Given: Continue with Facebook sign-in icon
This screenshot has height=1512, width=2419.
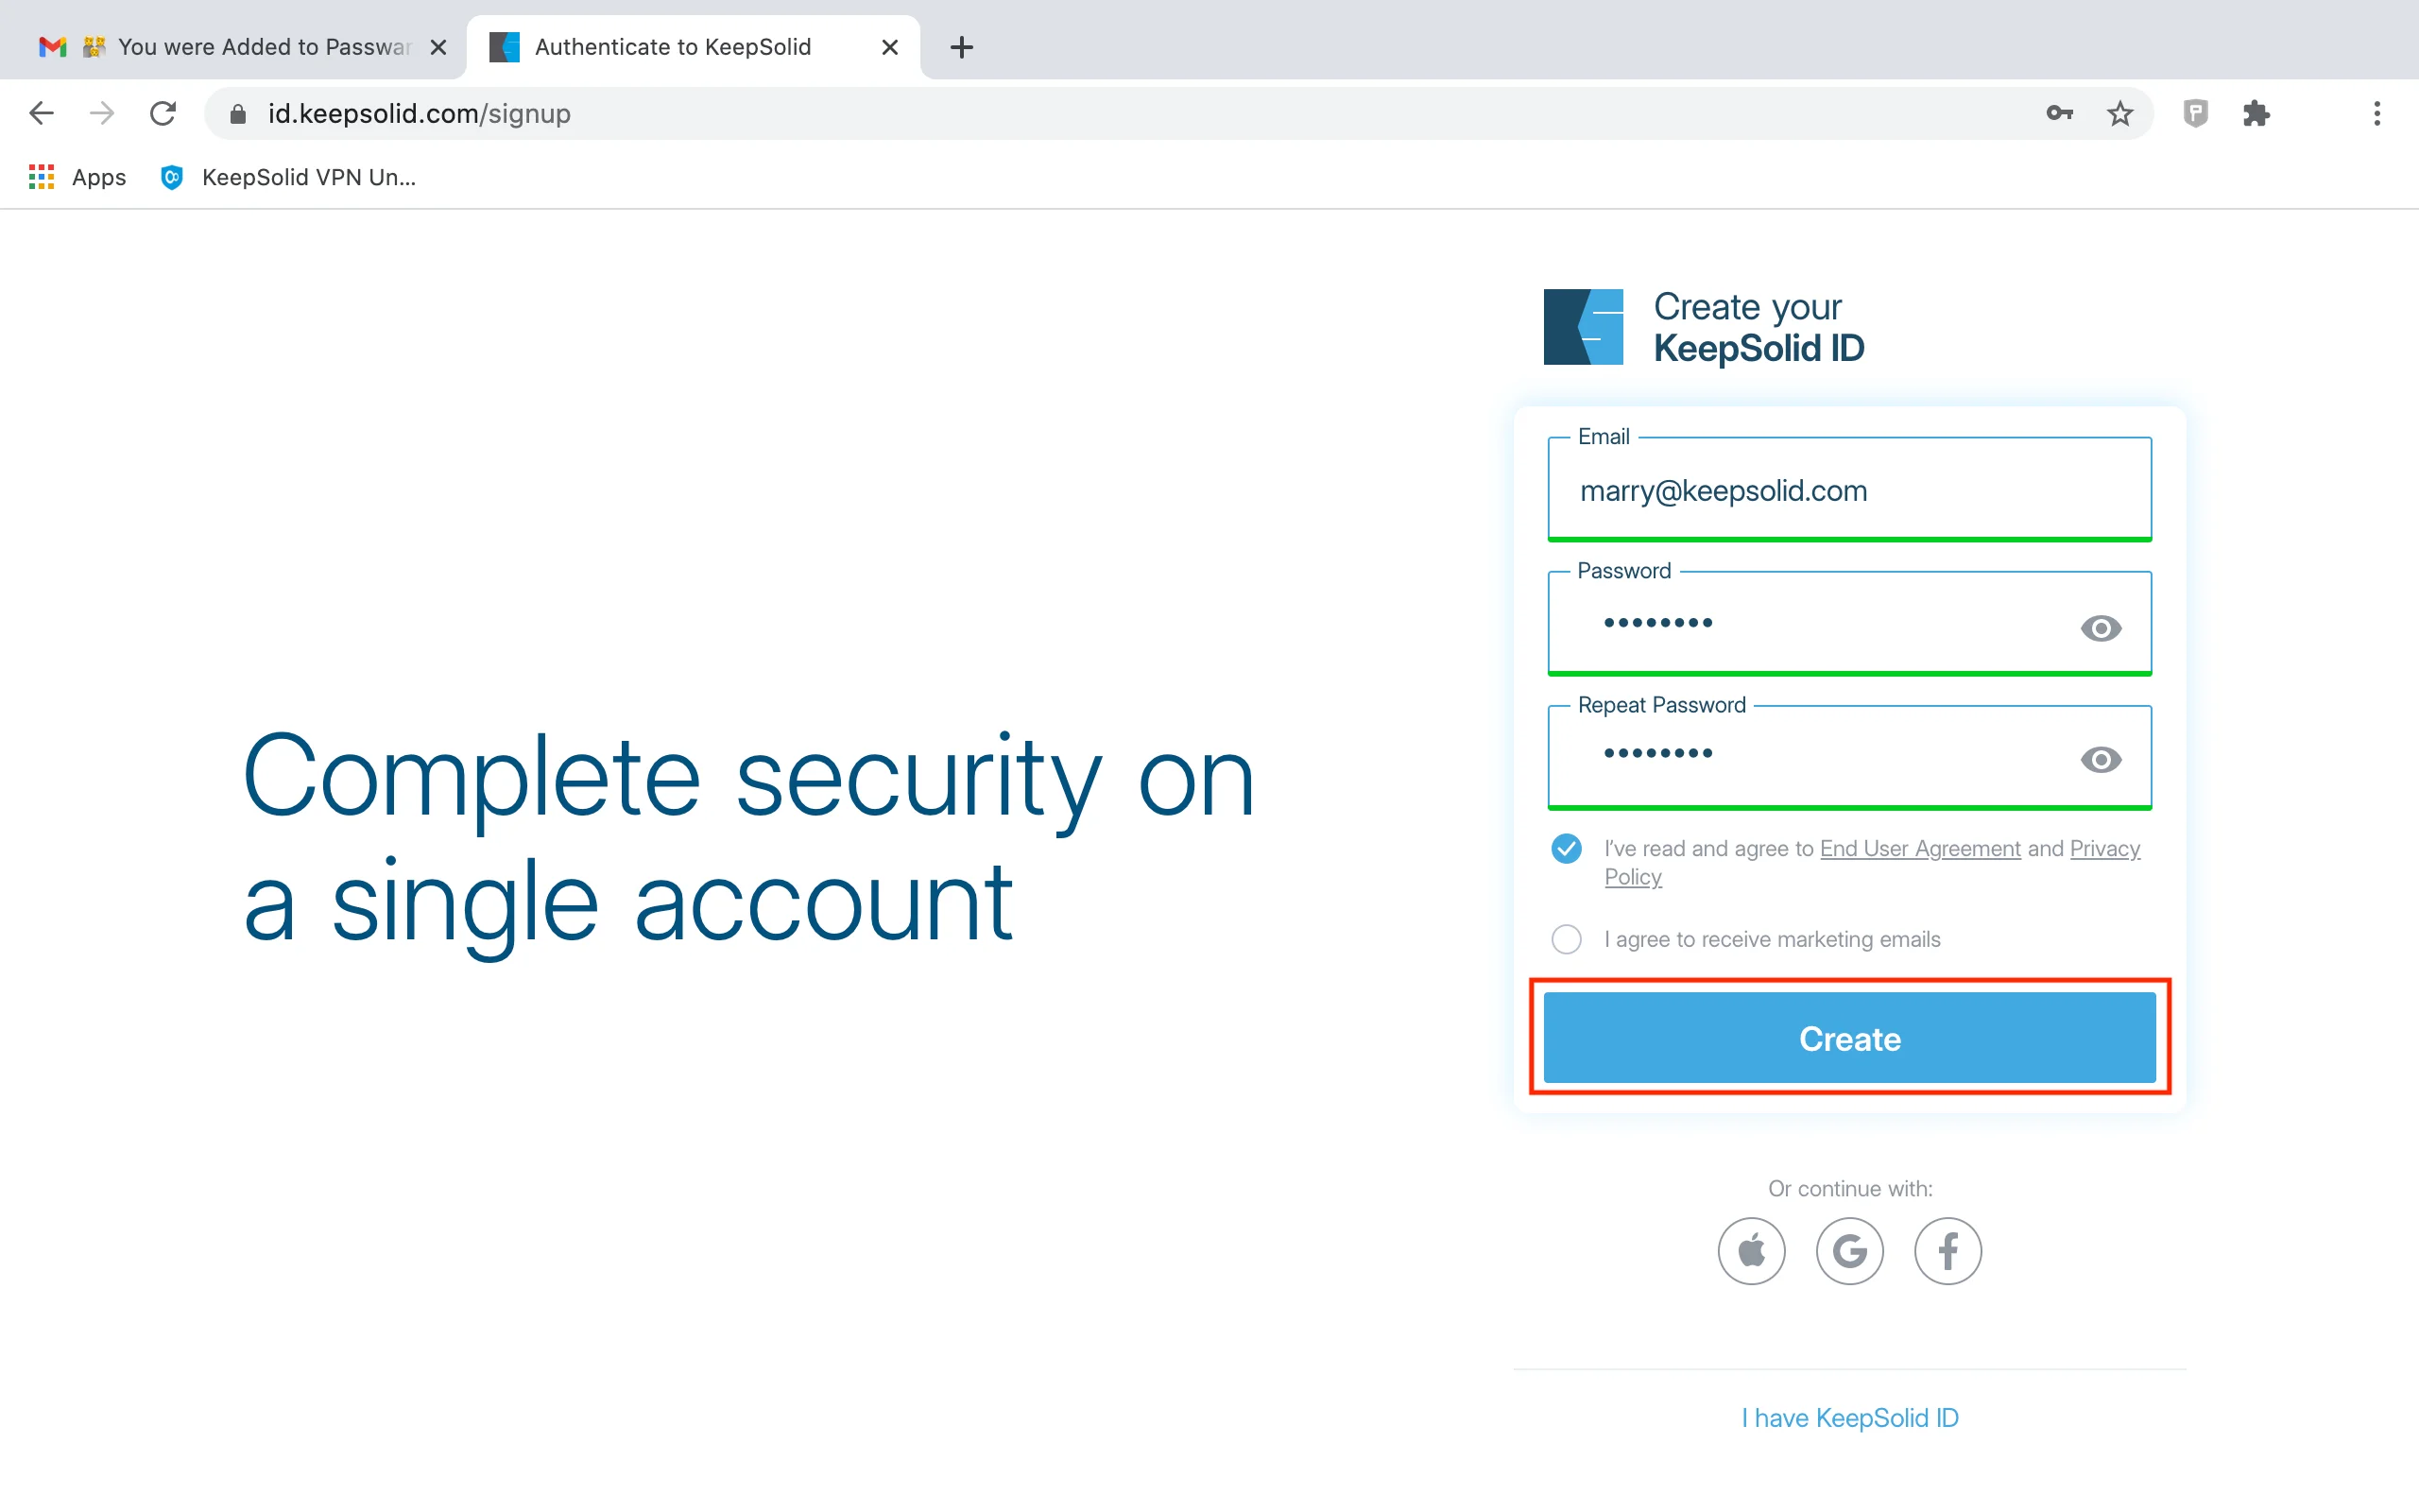Looking at the screenshot, I should [1947, 1251].
